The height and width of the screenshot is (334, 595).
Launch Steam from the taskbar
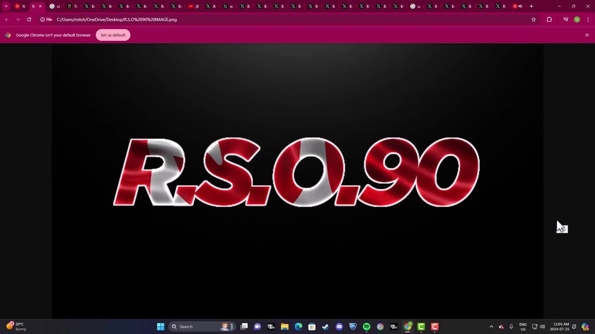coord(325,327)
